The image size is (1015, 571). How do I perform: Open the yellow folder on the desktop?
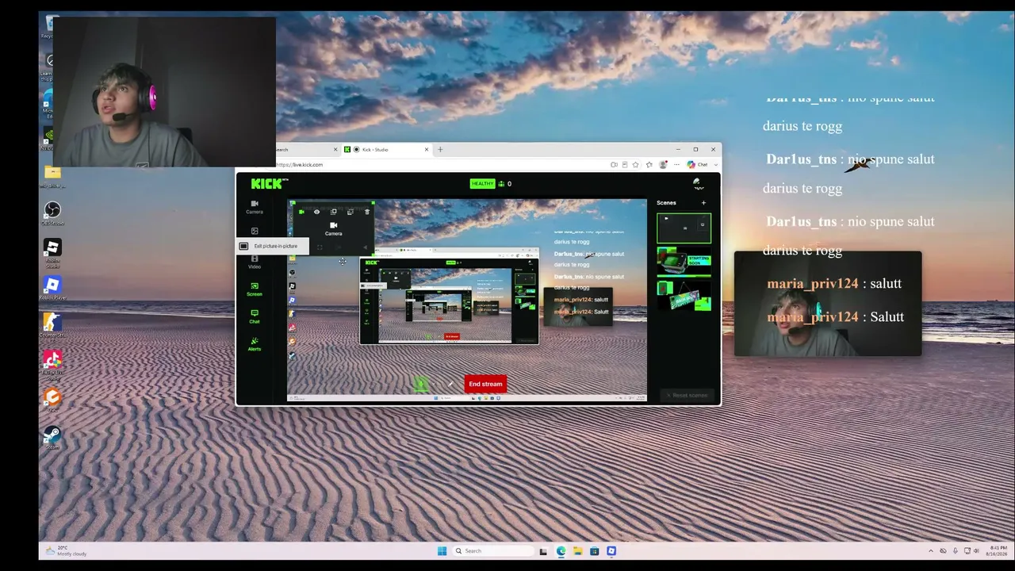(x=52, y=175)
